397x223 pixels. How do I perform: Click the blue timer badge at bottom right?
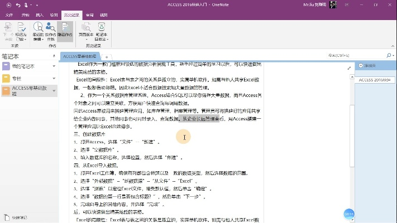(x=349, y=214)
